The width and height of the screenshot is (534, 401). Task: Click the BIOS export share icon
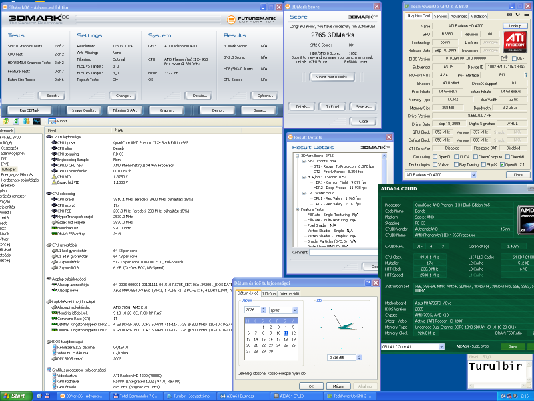point(503,58)
